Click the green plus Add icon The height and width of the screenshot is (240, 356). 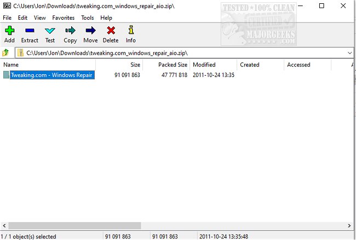(9, 31)
